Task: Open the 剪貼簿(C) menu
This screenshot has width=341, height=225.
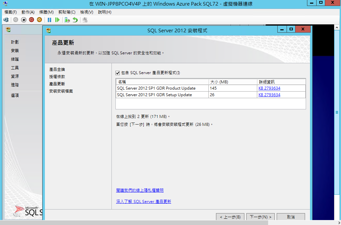Action: tap(67, 12)
